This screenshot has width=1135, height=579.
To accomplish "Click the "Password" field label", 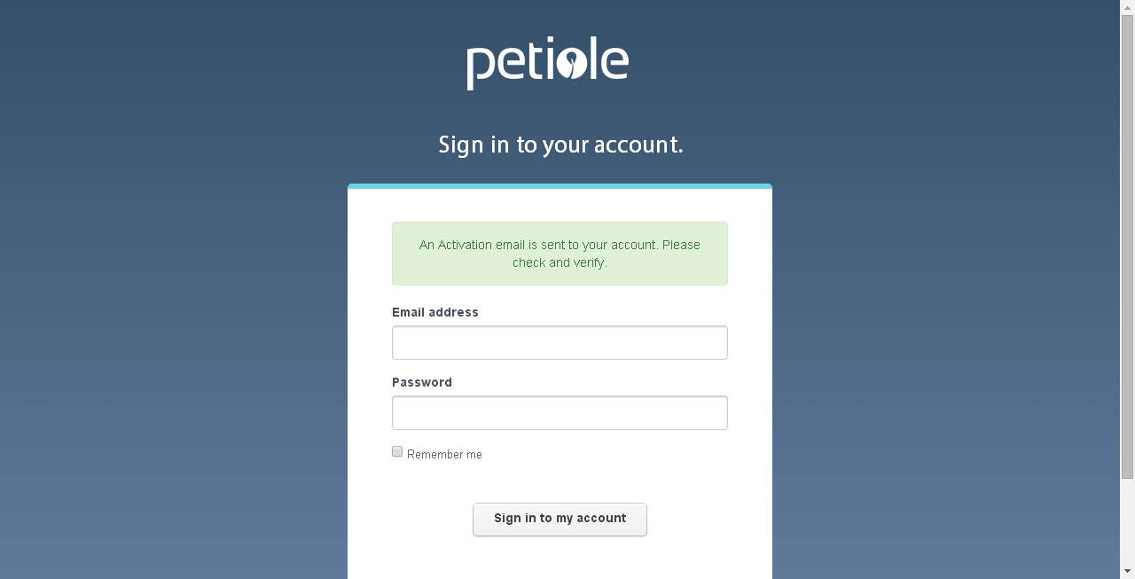I will (422, 382).
